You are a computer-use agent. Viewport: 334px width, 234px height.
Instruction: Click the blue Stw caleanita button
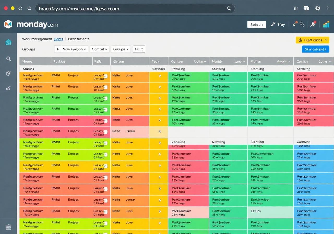(315, 49)
